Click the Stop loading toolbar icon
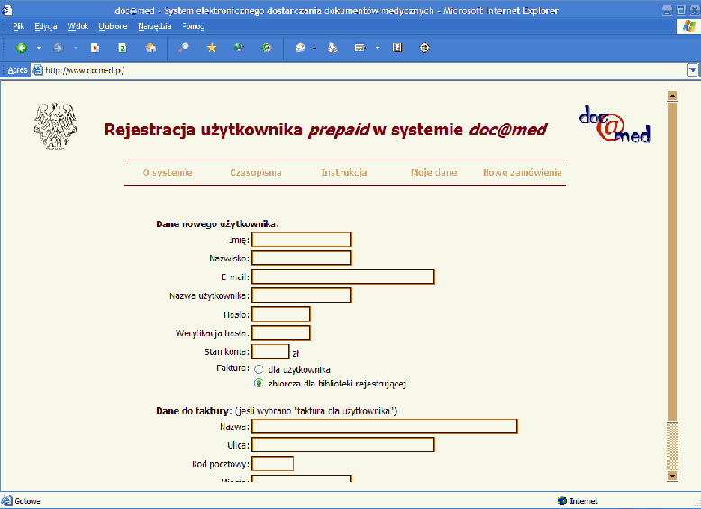Viewport: 701px width, 509px height. tap(95, 48)
